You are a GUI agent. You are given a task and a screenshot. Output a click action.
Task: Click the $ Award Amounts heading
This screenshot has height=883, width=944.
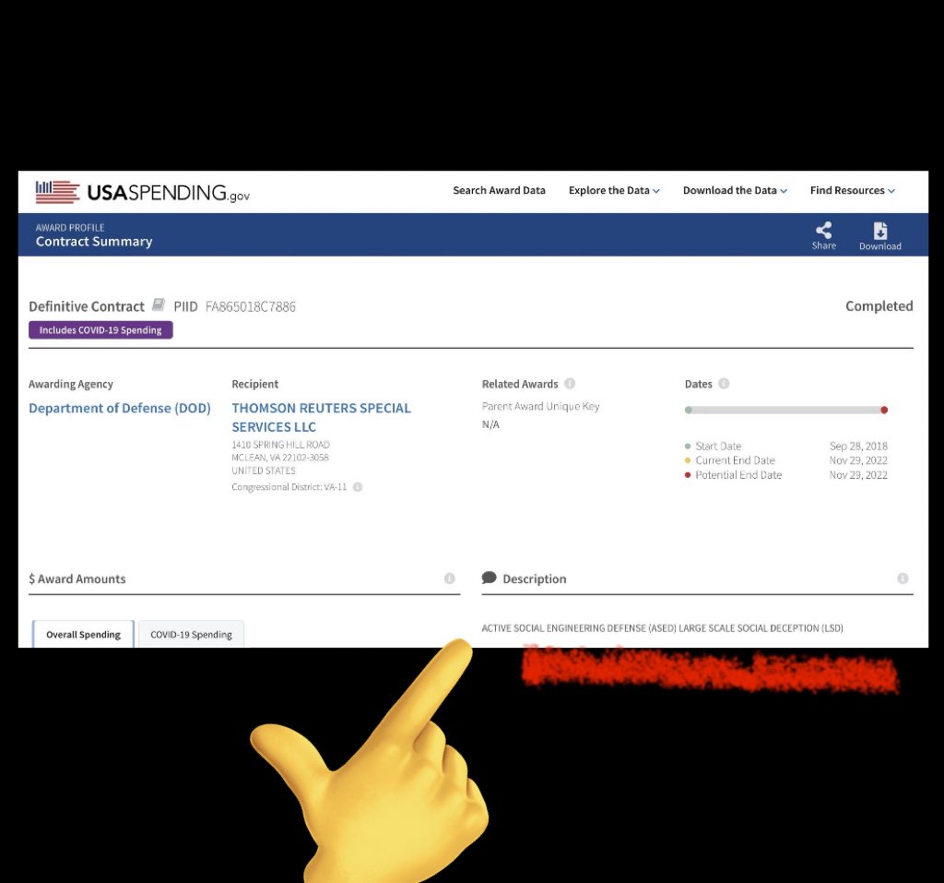coord(77,579)
